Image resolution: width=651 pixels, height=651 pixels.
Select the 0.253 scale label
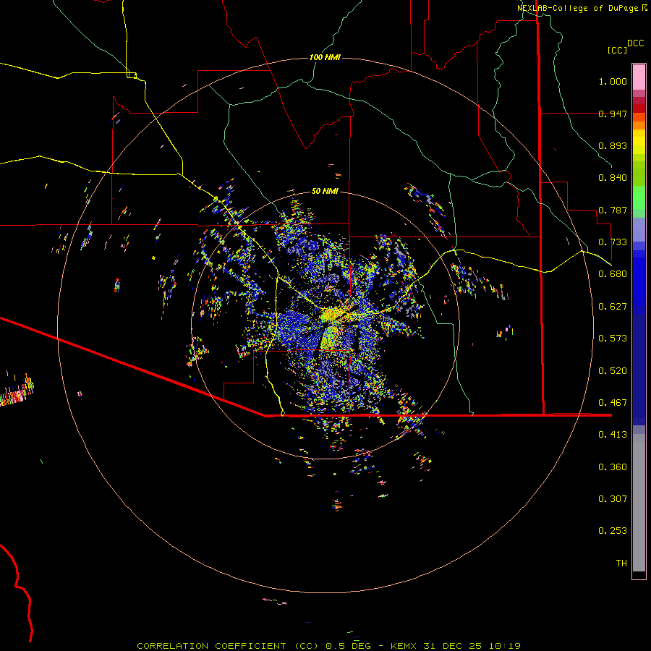tap(613, 531)
